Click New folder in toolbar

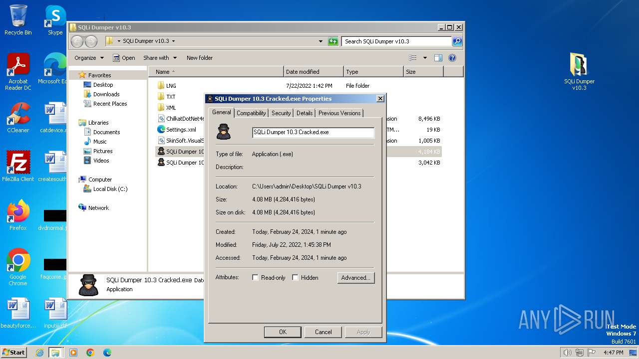tap(200, 58)
